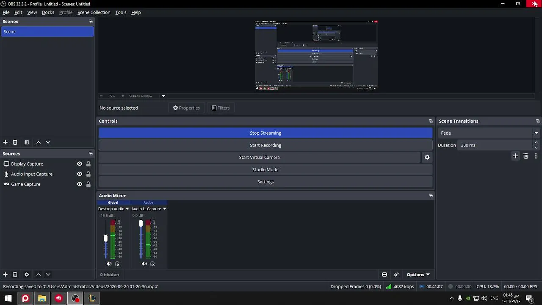The width and height of the screenshot is (542, 305).
Task: Move the scene down in the Scenes list
Action: click(48, 142)
